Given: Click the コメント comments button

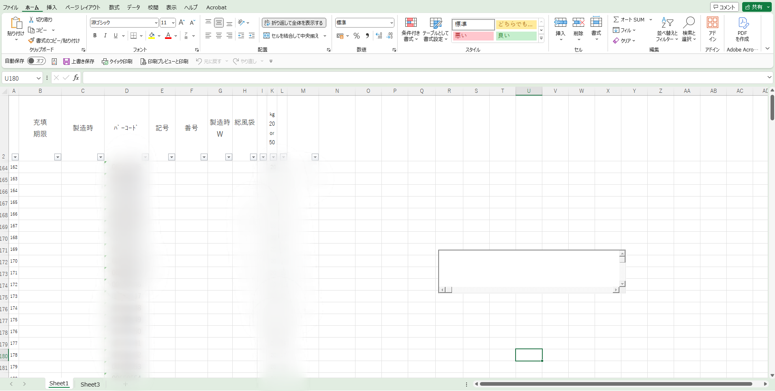Looking at the screenshot, I should [724, 7].
